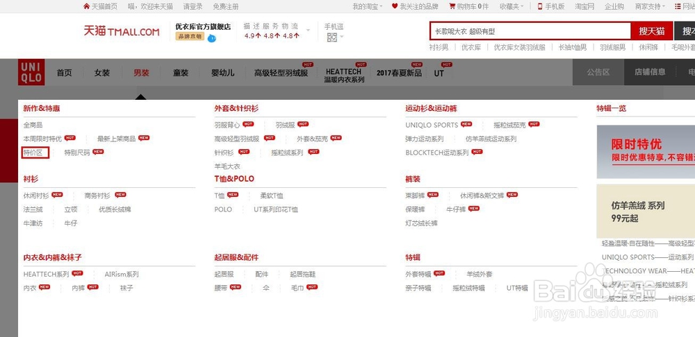Open HEATTECH 温暖内衣系列 menu item
The image size is (695, 337).
(344, 75)
